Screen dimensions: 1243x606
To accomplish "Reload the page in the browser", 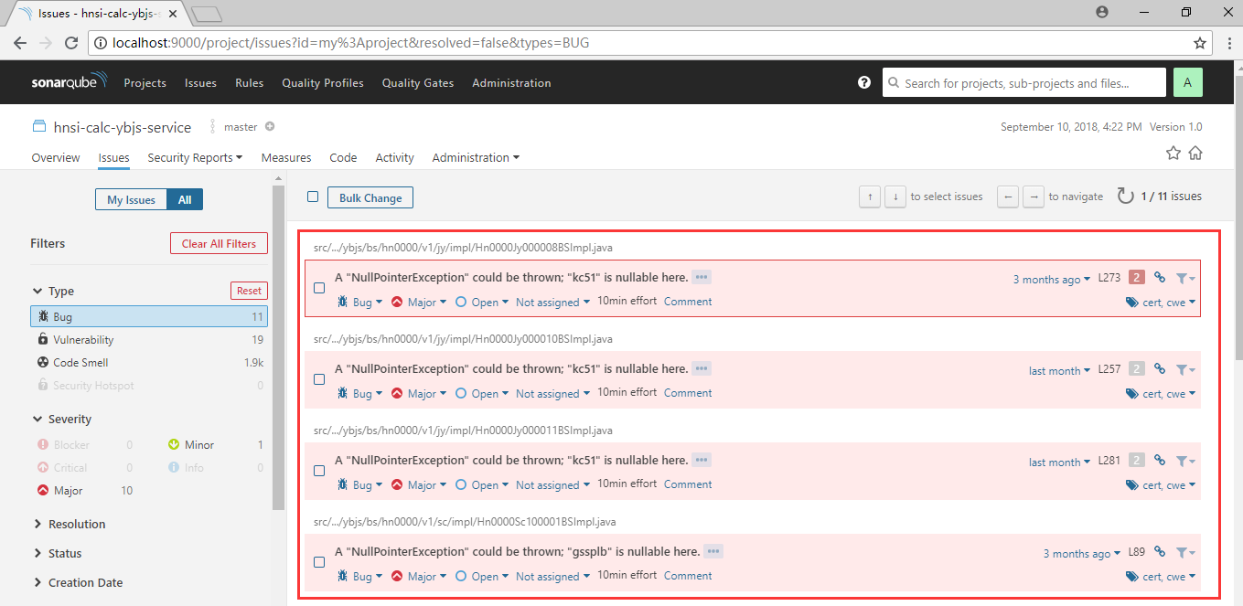I will [x=70, y=43].
